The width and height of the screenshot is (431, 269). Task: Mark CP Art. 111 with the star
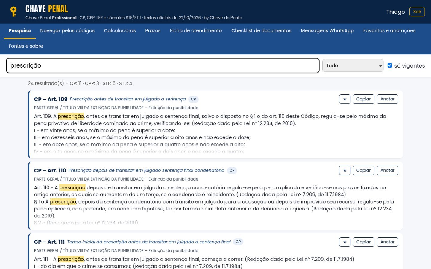345,242
